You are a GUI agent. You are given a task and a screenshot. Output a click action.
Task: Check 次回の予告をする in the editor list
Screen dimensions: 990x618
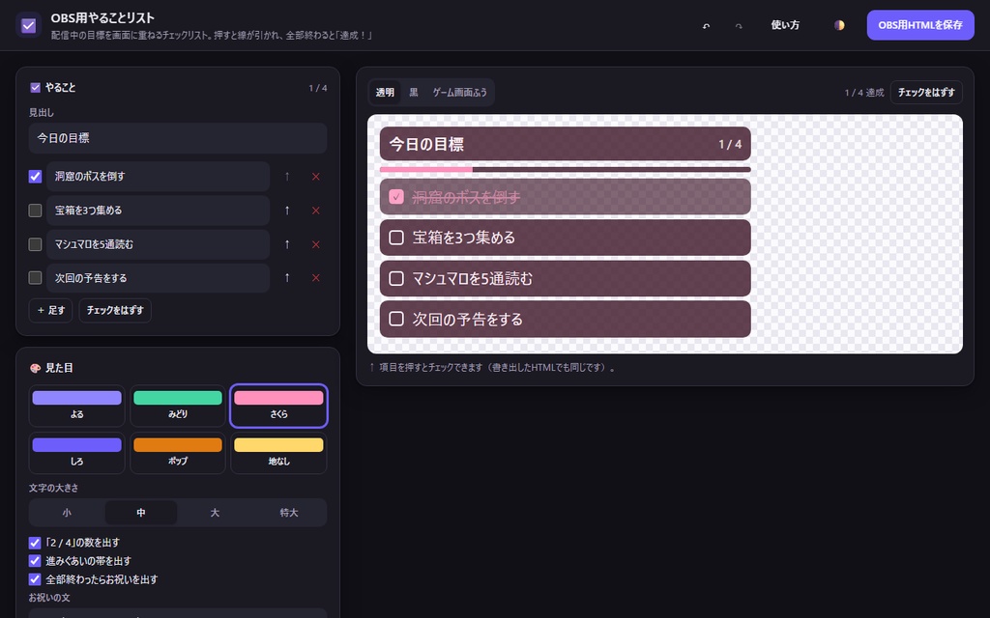(36, 277)
